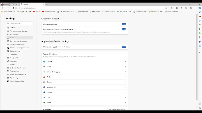Open the Extensions puzzle icon
This screenshot has height=113, width=202.
pyautogui.click(x=172, y=8)
